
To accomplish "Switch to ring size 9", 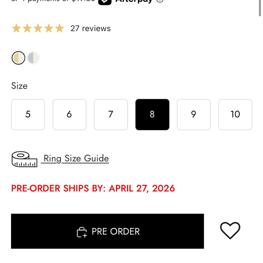I will (194, 114).
